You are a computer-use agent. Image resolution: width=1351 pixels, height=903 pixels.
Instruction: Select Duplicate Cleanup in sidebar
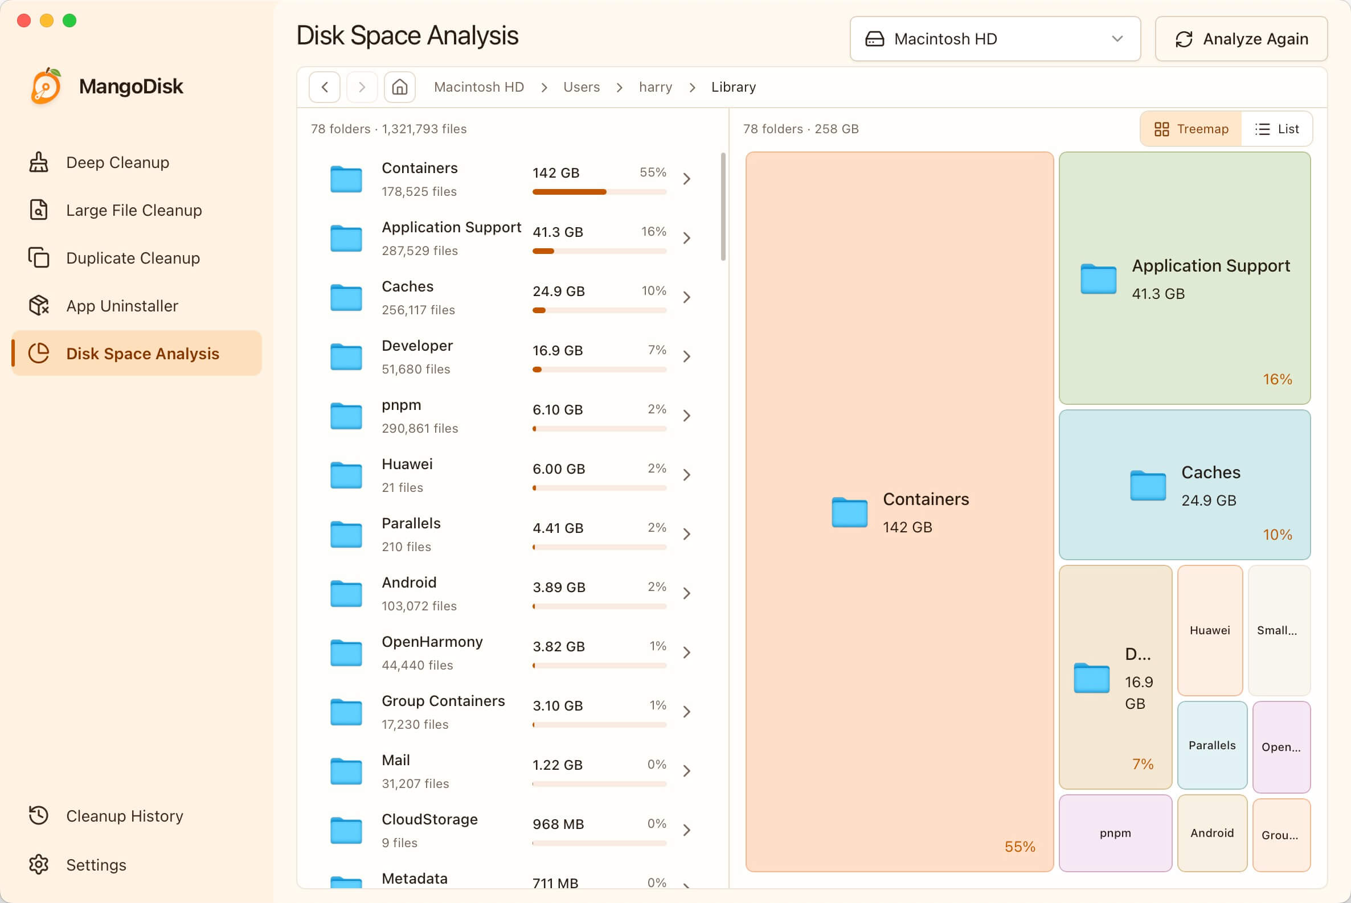137,258
